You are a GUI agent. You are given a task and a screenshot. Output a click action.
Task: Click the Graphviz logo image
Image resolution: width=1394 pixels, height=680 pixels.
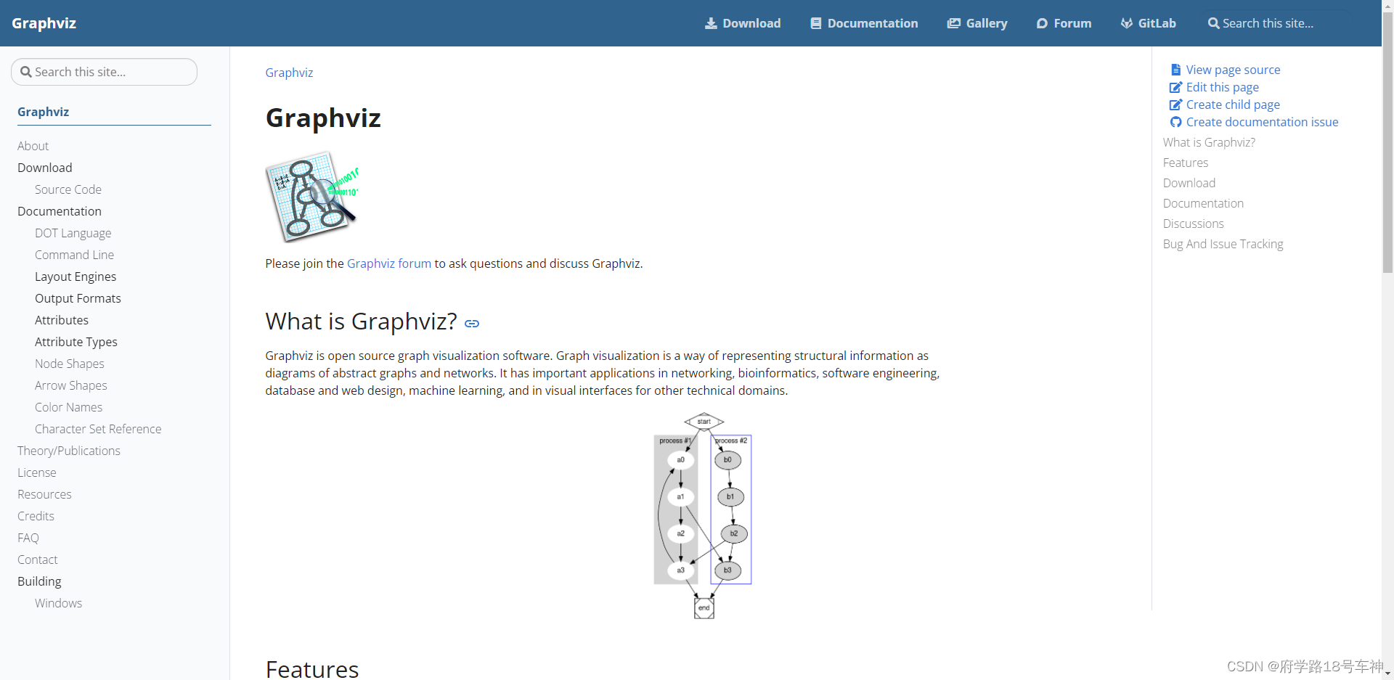[313, 196]
